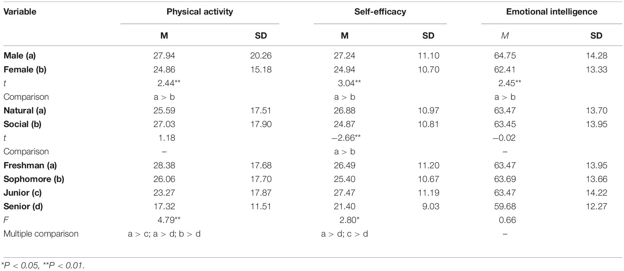
Task: Click the F value 4.79**
Action: click(x=169, y=220)
